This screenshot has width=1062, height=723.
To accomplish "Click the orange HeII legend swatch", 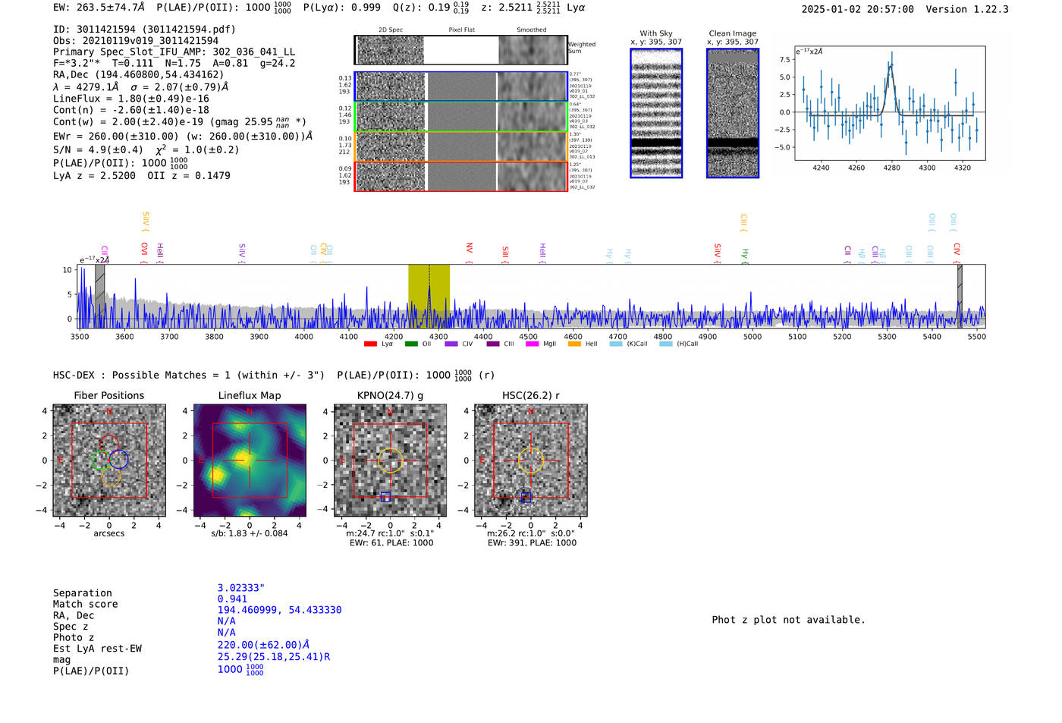I will (x=574, y=344).
